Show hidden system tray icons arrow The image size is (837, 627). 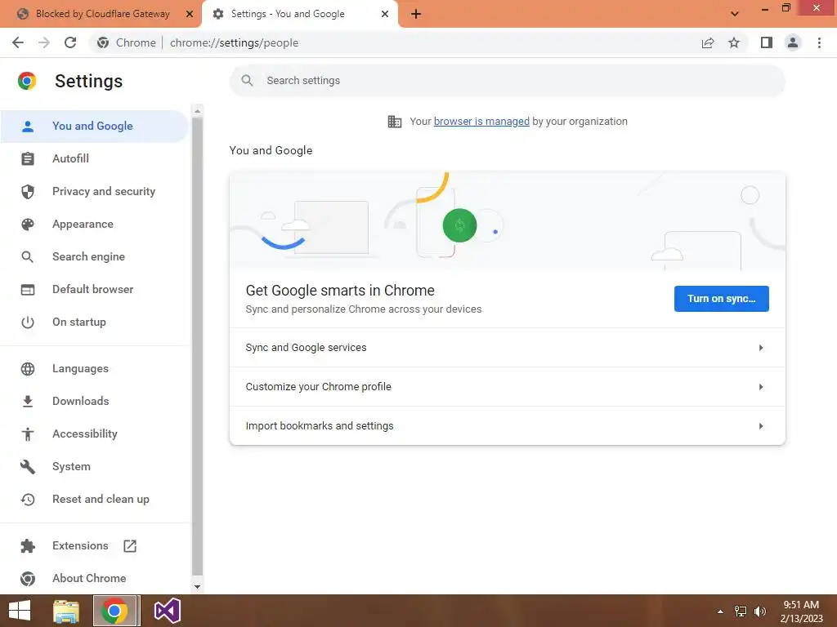point(721,611)
